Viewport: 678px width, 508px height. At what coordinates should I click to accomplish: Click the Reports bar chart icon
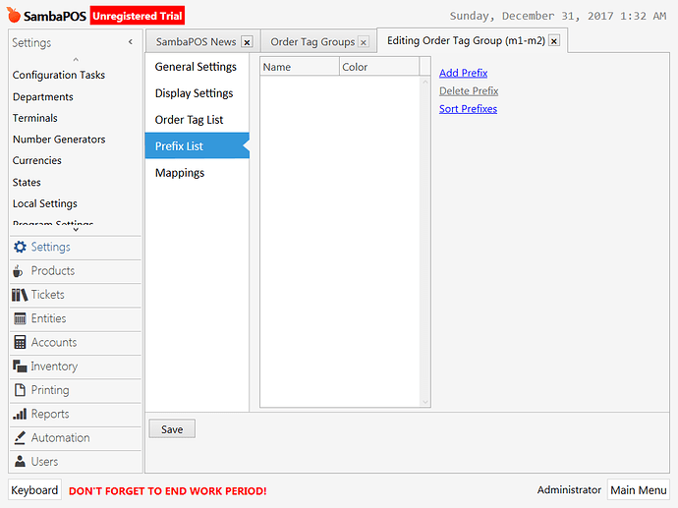point(20,414)
